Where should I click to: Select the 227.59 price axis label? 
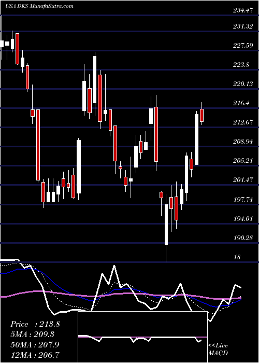[242, 46]
